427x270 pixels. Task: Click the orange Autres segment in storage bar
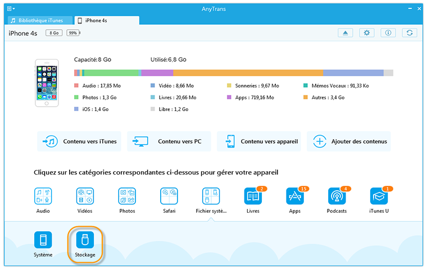coord(248,72)
